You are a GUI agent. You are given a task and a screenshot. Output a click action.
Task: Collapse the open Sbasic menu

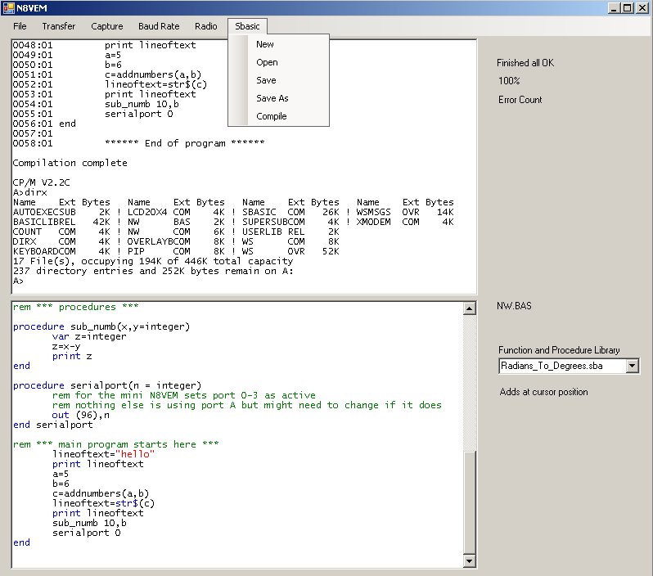coord(247,26)
